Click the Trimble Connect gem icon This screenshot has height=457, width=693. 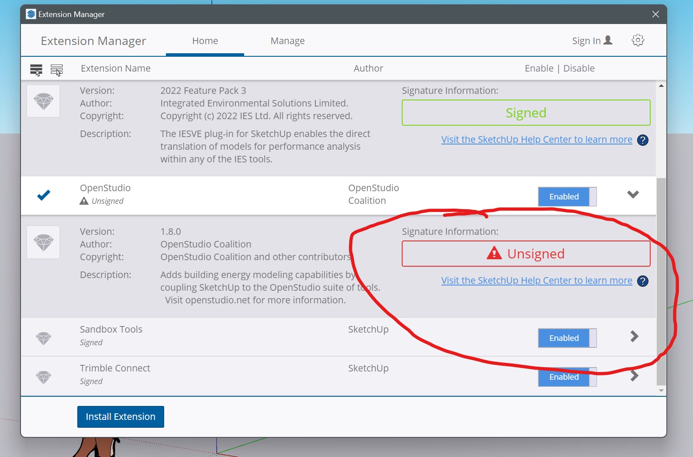tap(43, 377)
